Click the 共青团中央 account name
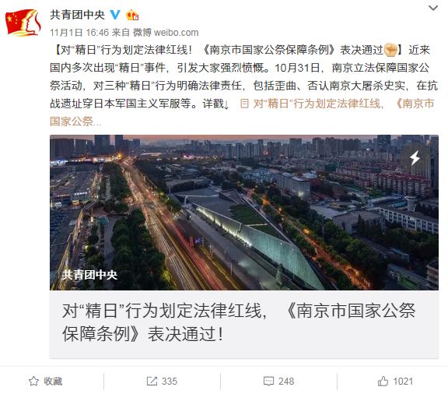The height and width of the screenshot is (394, 448). click(x=78, y=15)
